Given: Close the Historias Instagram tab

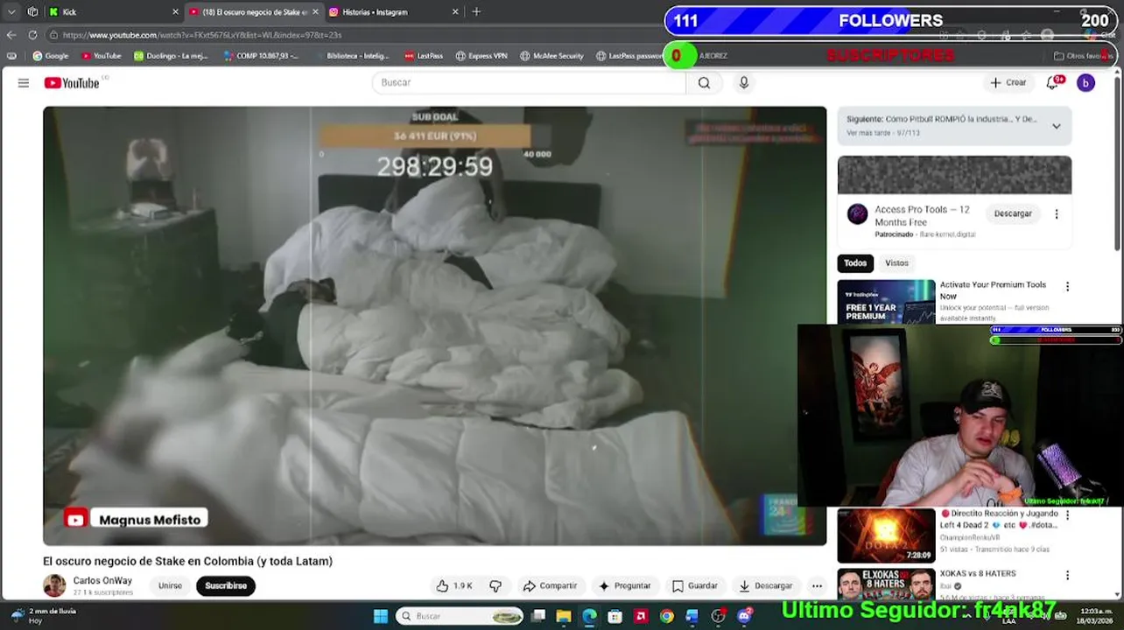Looking at the screenshot, I should 455,12.
